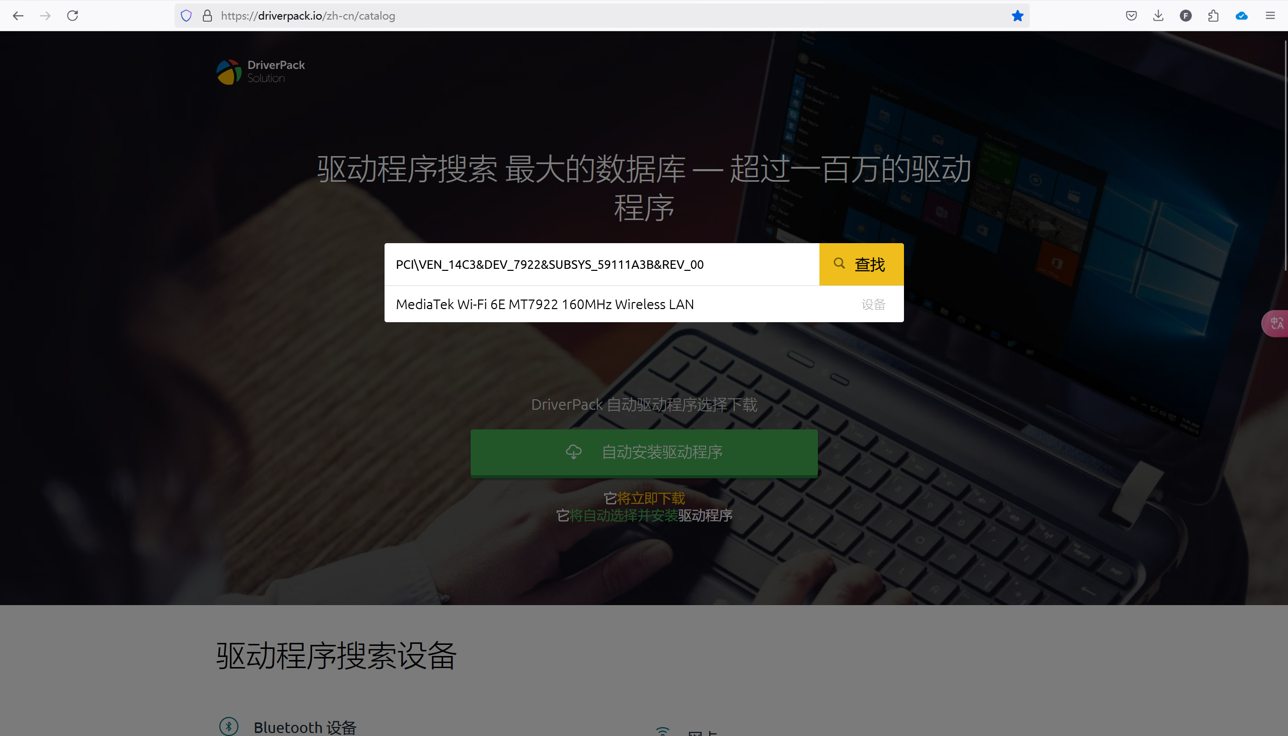The image size is (1288, 736).
Task: Click the page's vertical scrollbar
Action: pyautogui.click(x=1285, y=157)
